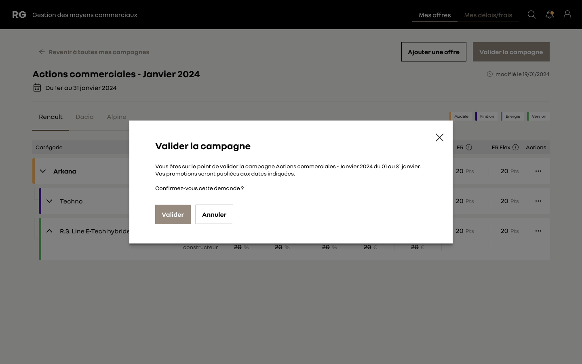Select the Dacia brand tab
This screenshot has width=582, height=364.
tap(84, 117)
